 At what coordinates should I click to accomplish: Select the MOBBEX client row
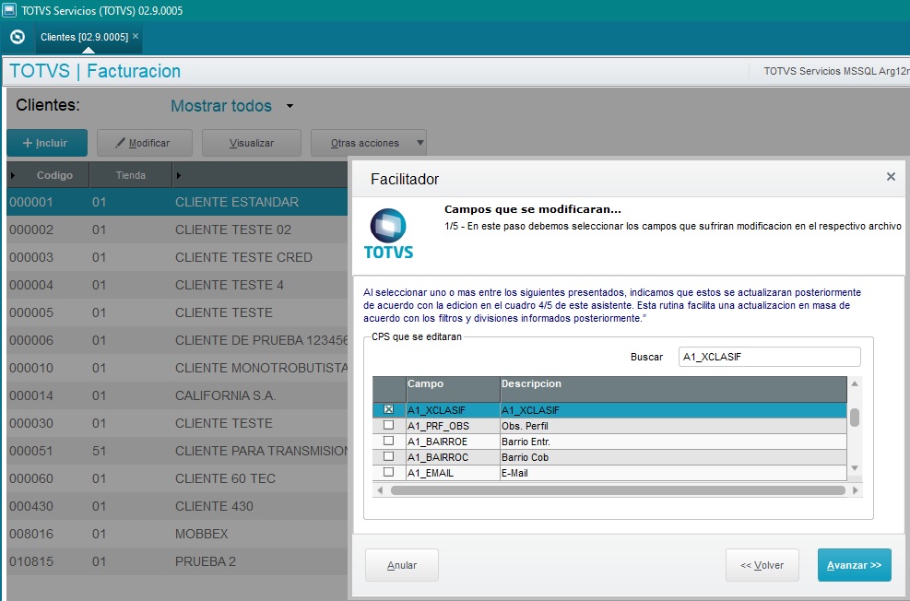pos(177,534)
